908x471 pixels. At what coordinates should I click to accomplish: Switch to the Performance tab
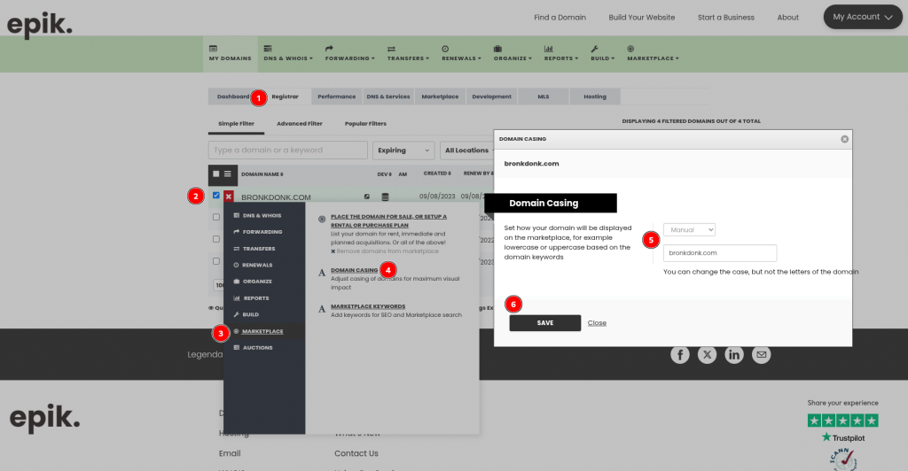pos(336,97)
